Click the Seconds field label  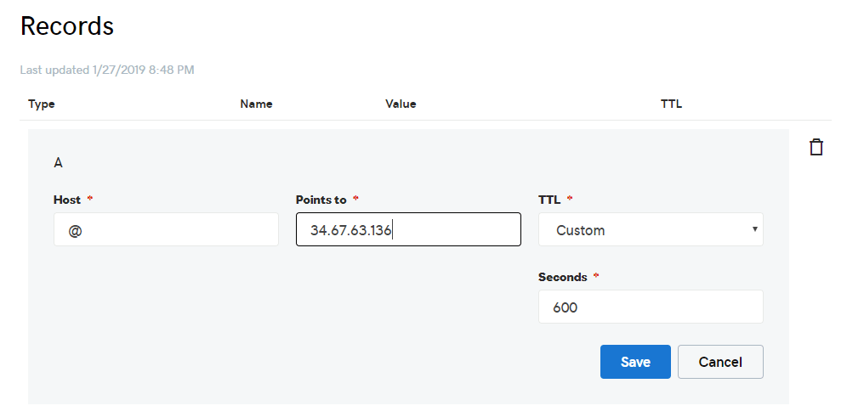563,277
